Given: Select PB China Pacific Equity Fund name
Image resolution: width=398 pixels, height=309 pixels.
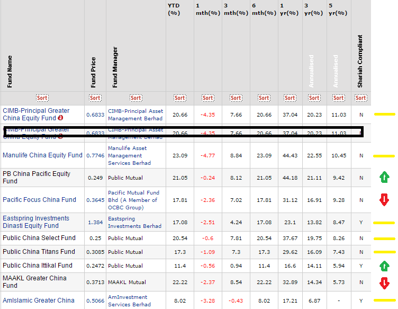Looking at the screenshot, I should (x=37, y=178).
